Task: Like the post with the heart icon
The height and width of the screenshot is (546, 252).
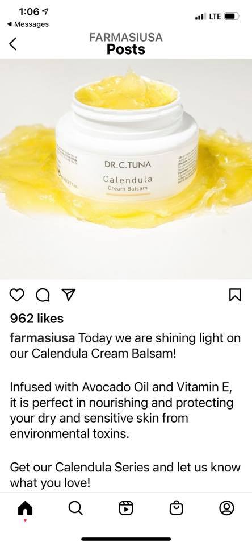Action: point(16,295)
